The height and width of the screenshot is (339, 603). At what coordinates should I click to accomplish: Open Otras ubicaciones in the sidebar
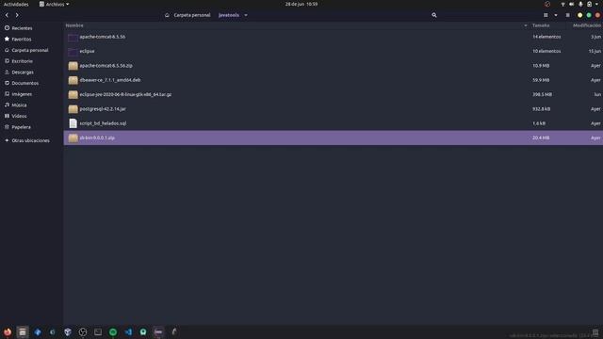tap(30, 140)
